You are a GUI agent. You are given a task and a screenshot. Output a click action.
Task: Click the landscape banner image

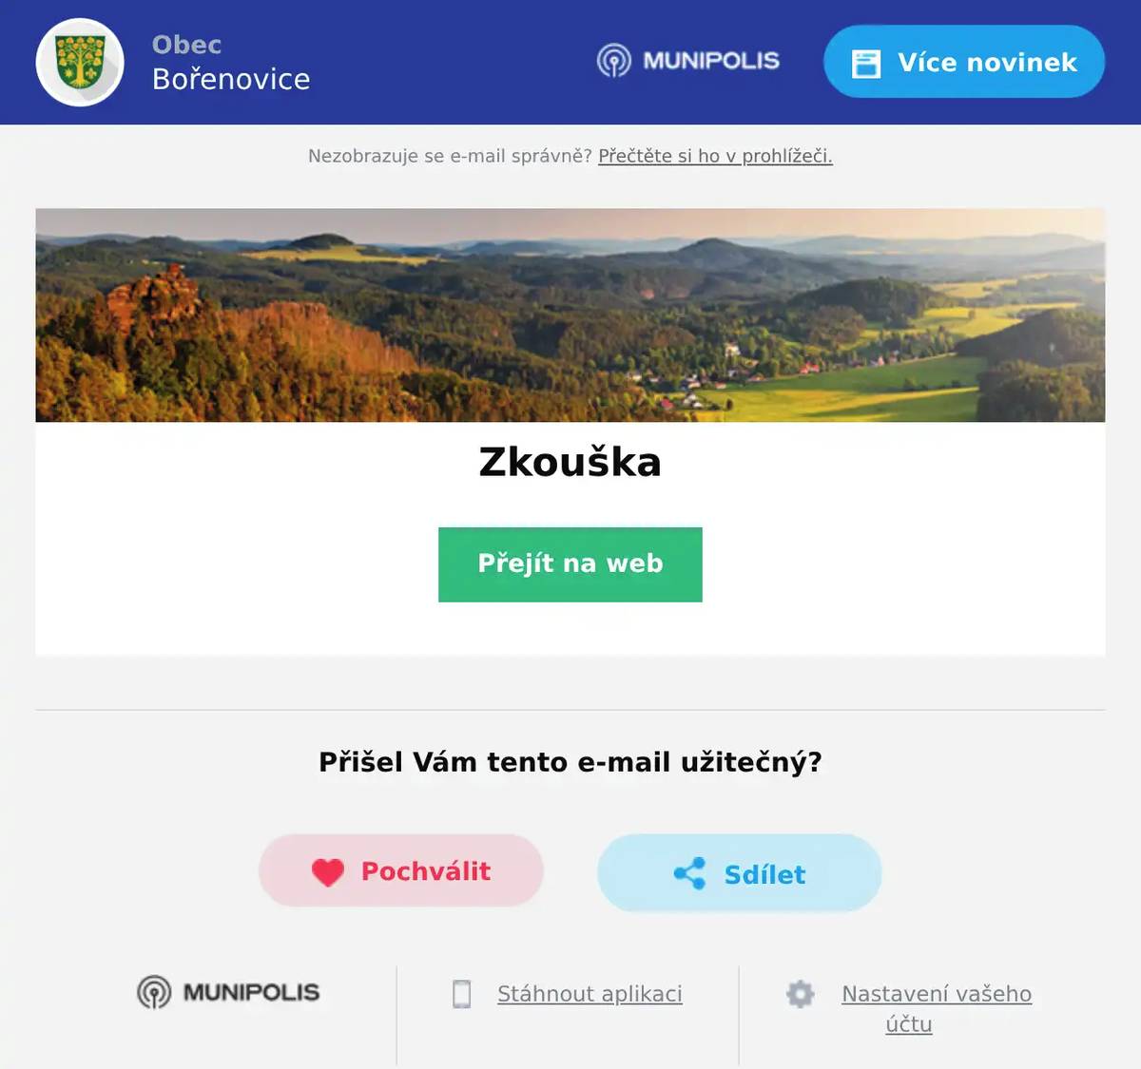coord(570,315)
